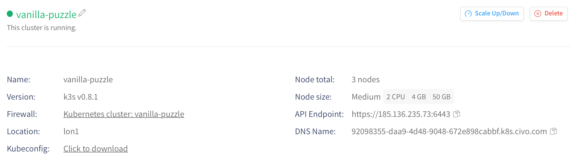
Task: Click the 3 nodes total value
Action: tap(366, 79)
